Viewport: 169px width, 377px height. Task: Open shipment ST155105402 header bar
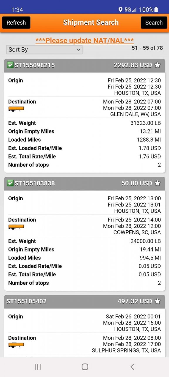click(84, 301)
